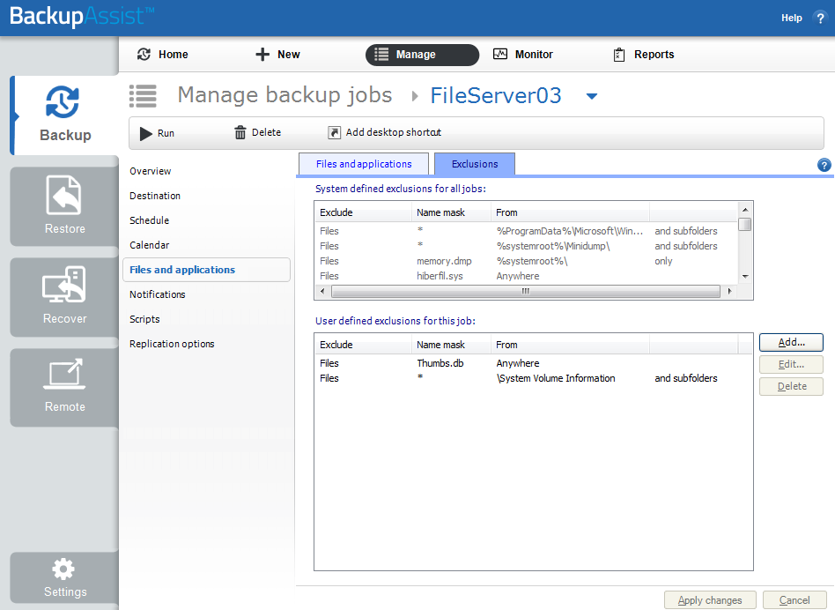This screenshot has width=835, height=610.
Task: Select the memory.dmp system exclusion row
Action: coord(526,261)
